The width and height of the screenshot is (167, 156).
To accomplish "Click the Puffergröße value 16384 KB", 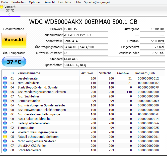I will (x=153, y=29).
